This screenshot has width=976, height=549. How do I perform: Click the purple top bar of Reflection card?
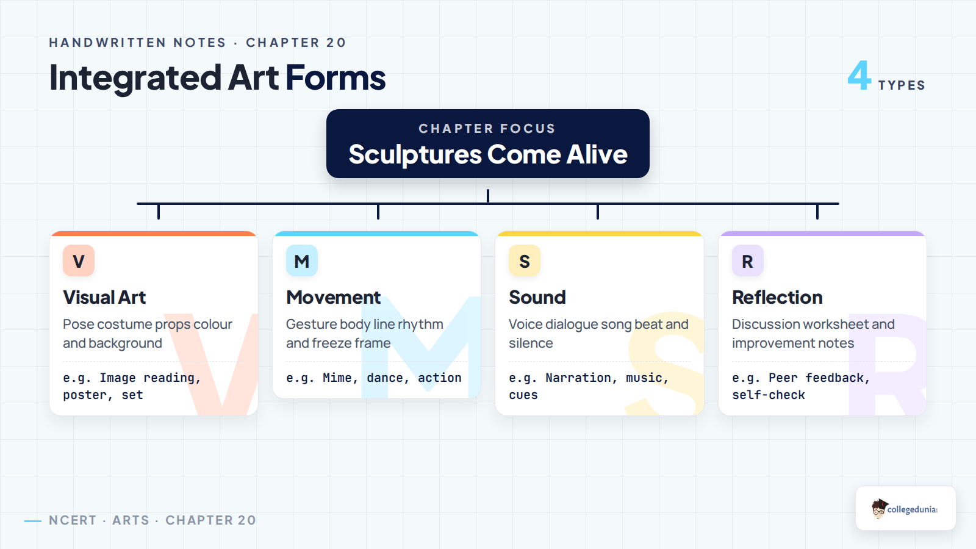pos(823,234)
